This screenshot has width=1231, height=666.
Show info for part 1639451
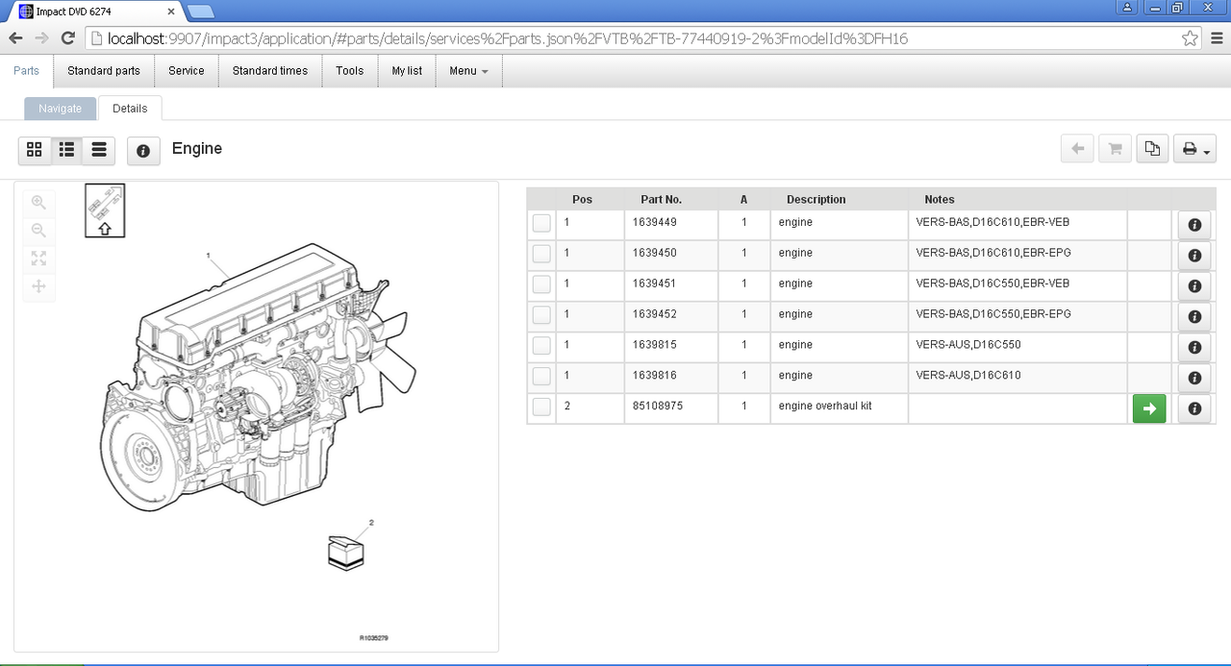(x=1194, y=286)
